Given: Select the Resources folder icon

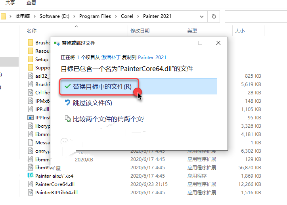Looking at the screenshot, I should 31,51.
